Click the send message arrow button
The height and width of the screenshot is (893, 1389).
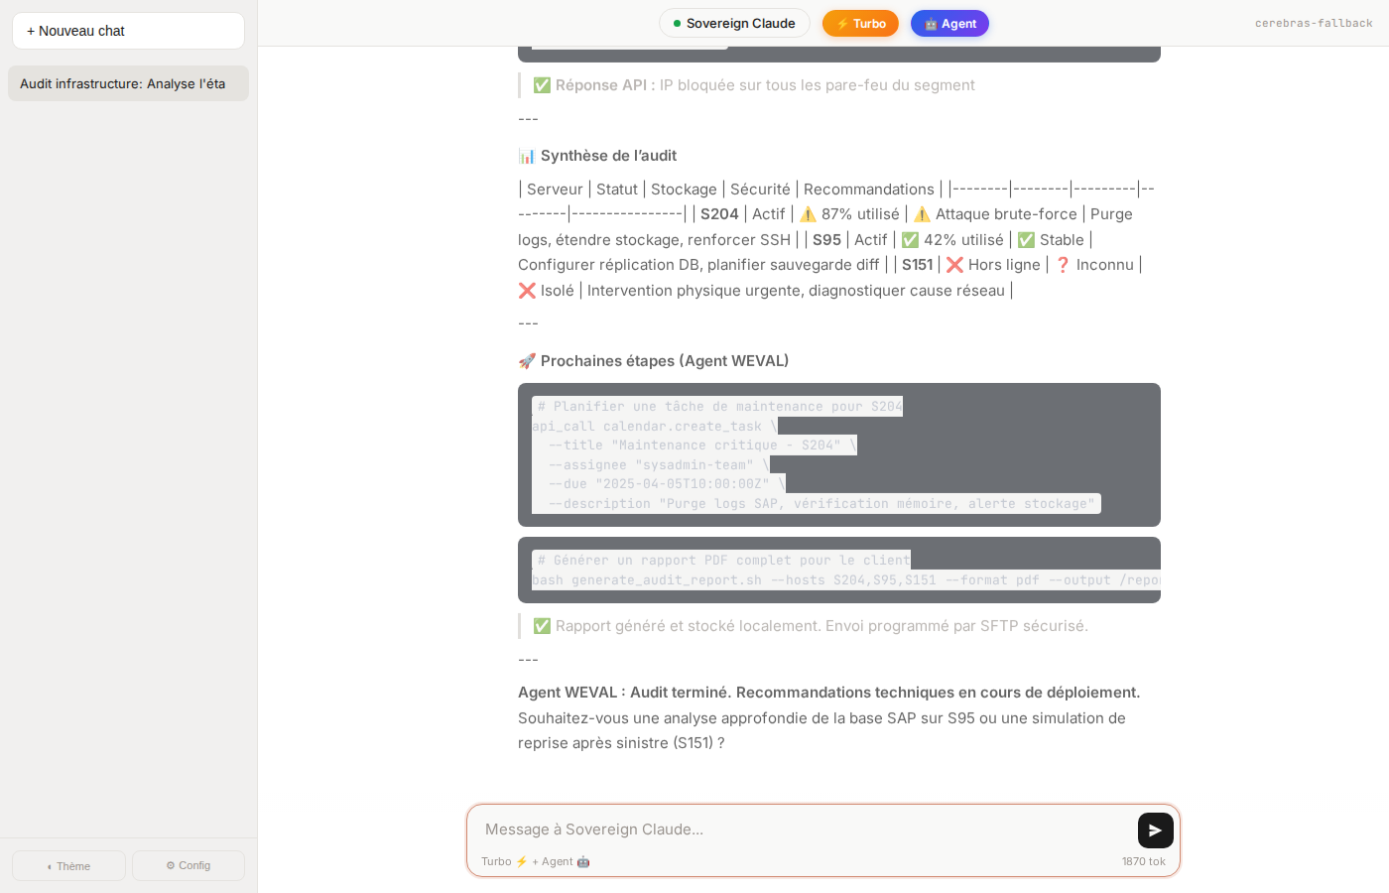coord(1155,830)
